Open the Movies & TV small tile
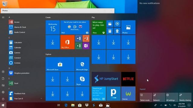The image size is (193, 108). [x=110, y=24]
